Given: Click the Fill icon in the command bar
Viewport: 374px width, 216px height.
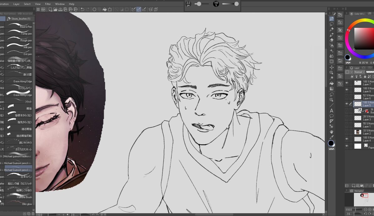Looking at the screenshot, I should (x=104, y=9).
